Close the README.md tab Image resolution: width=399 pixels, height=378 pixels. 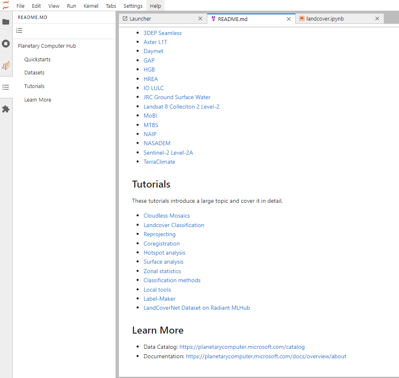289,19
